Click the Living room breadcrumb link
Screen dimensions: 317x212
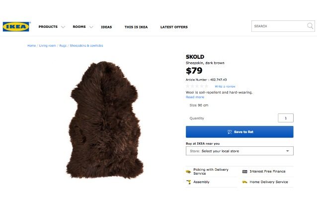[47, 46]
